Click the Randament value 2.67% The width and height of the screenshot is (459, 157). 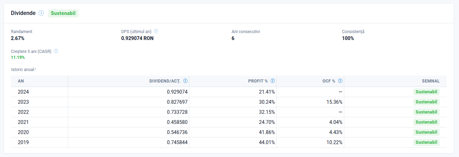point(17,38)
